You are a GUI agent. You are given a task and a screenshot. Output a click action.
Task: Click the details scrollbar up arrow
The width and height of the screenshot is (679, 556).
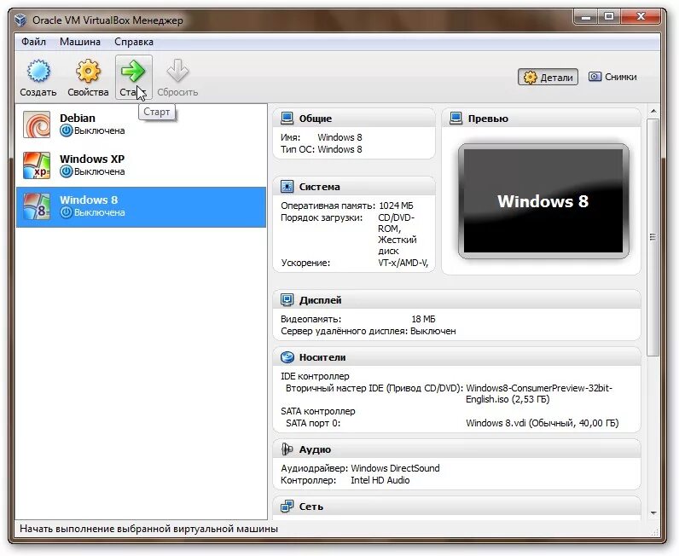pyautogui.click(x=653, y=112)
